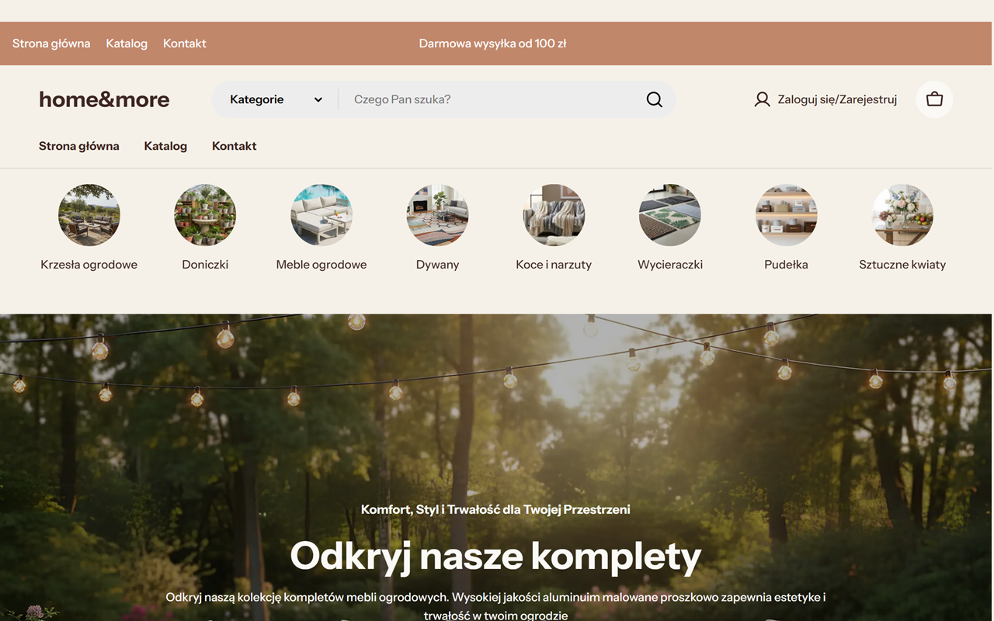Click the search magnifier icon
Image resolution: width=994 pixels, height=621 pixels.
click(x=655, y=99)
